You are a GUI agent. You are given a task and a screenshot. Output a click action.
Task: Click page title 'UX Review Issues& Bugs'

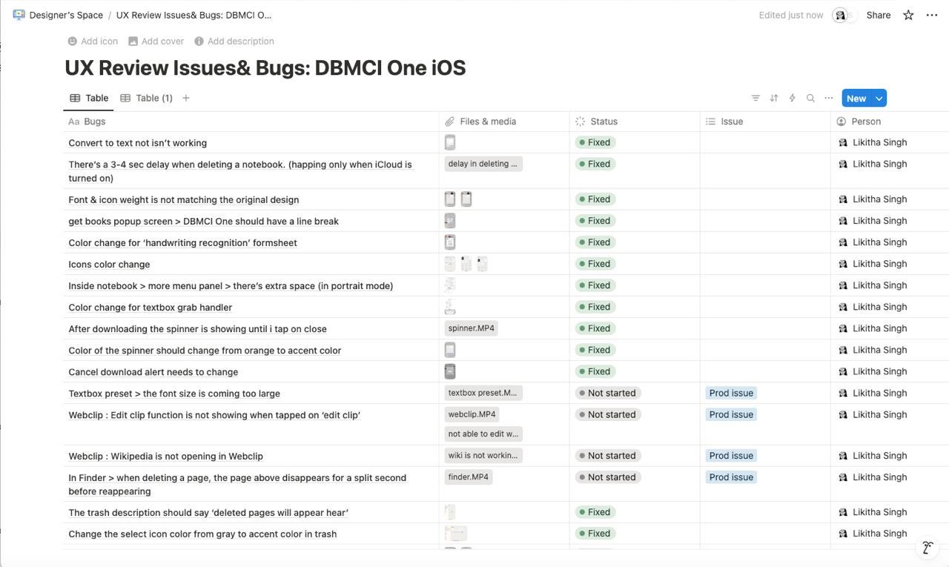point(265,67)
